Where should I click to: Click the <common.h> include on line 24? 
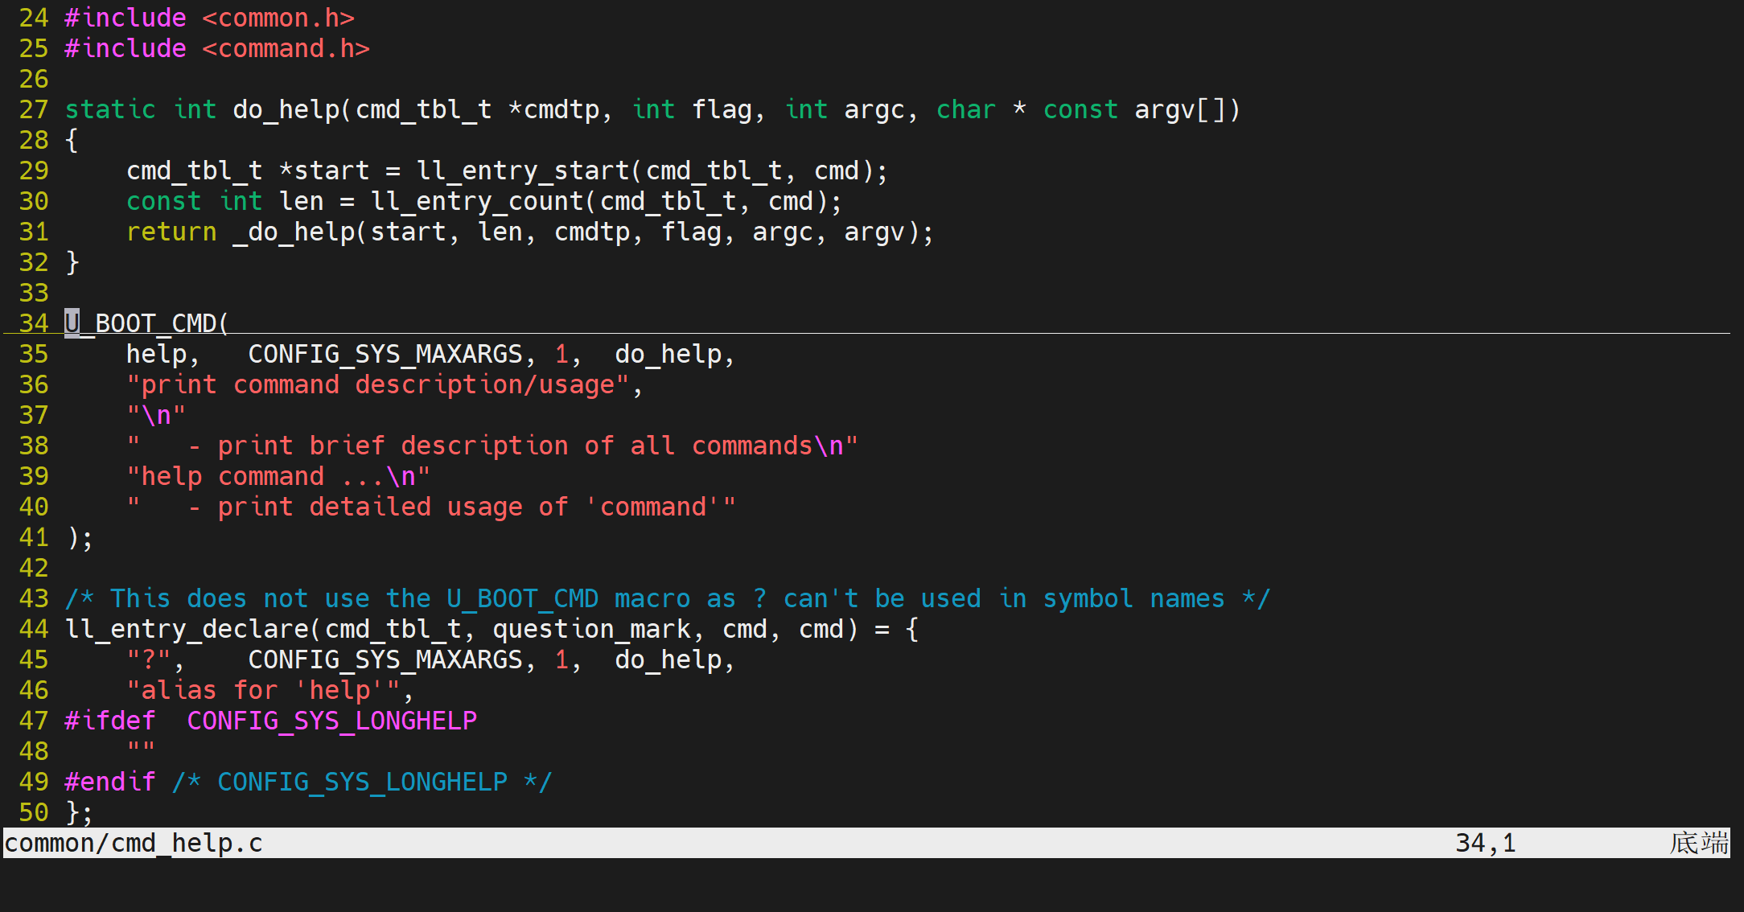[x=278, y=18]
